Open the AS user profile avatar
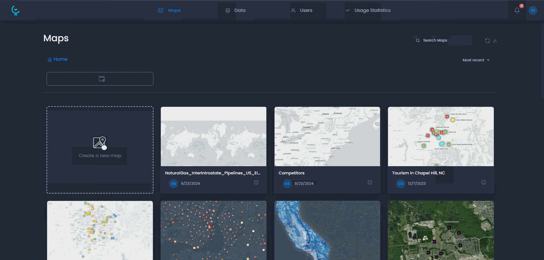The image size is (544, 260). tap(533, 10)
